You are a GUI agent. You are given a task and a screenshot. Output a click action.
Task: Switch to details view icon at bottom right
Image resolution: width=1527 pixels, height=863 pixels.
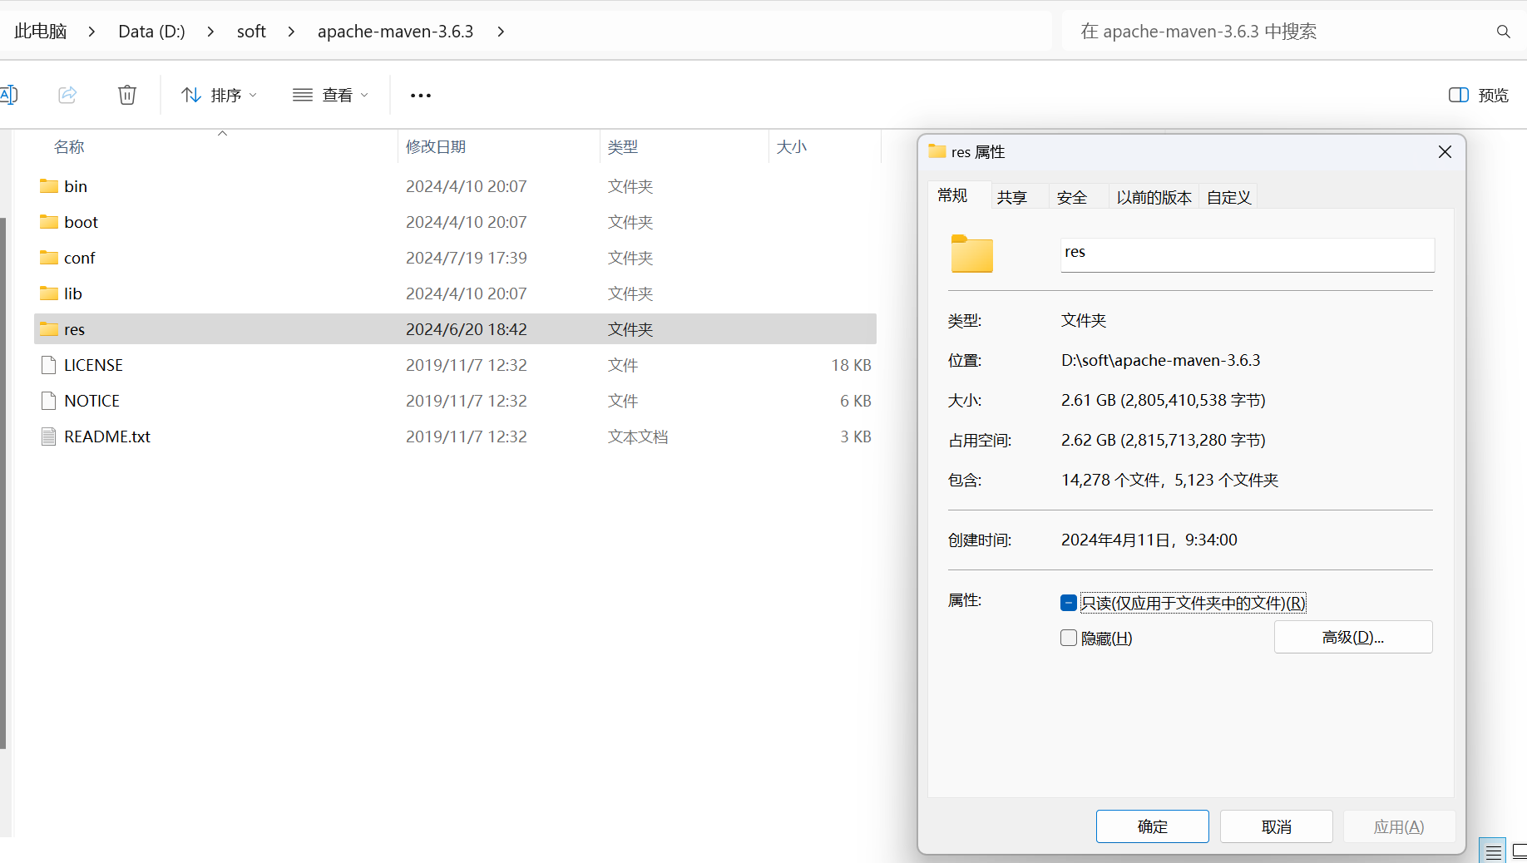click(x=1493, y=851)
